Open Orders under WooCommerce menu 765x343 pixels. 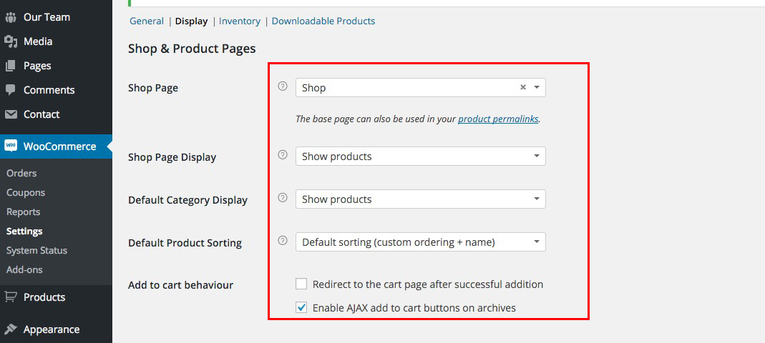pos(21,173)
